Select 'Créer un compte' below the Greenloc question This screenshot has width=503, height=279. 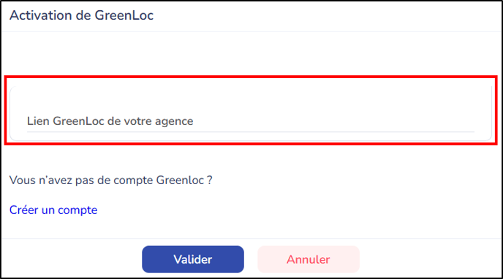[53, 210]
